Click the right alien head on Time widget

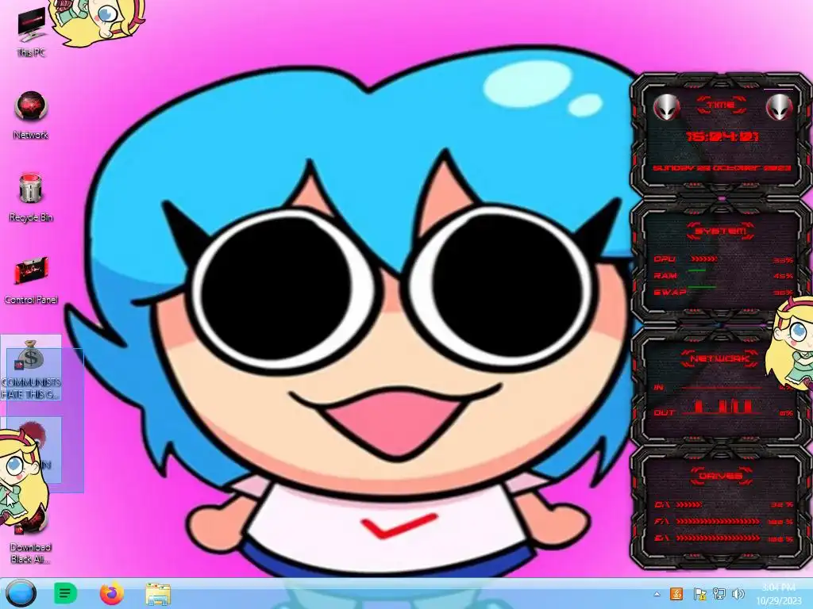(x=779, y=107)
